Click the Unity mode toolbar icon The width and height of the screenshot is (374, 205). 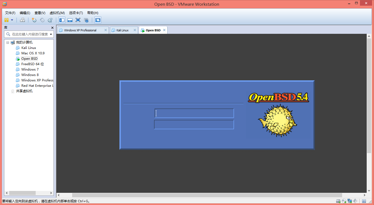[x=86, y=20]
